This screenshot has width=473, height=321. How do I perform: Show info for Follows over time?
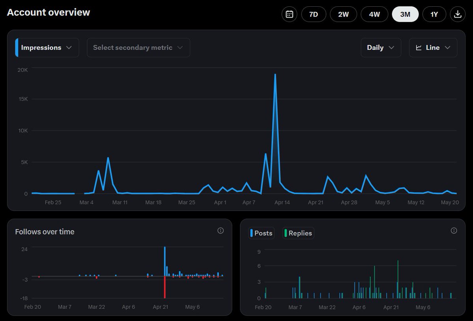click(221, 231)
